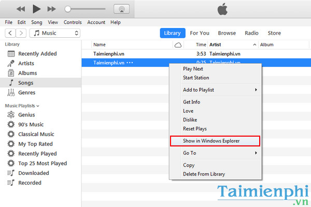Choose Play Next from the context menu

coord(216,69)
